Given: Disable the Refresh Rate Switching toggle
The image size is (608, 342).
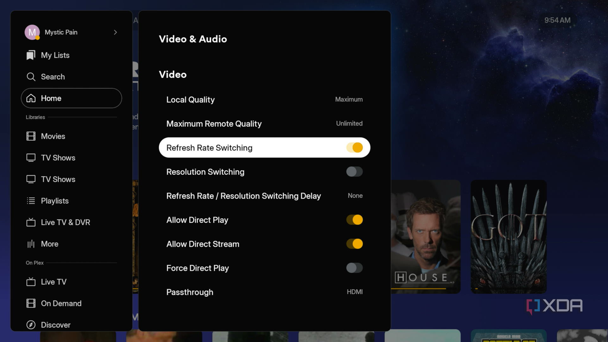Looking at the screenshot, I should tap(354, 147).
